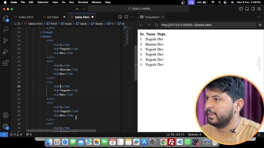The height and width of the screenshot is (148, 264).
Task: Open the Manage gear menu
Action: click(x=5, y=126)
